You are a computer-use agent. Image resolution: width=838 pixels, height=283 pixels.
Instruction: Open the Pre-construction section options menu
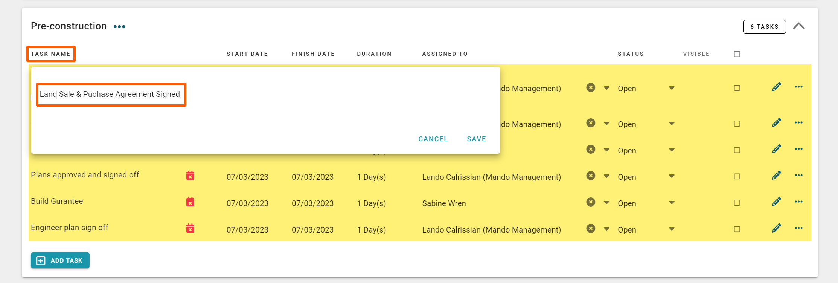(119, 27)
